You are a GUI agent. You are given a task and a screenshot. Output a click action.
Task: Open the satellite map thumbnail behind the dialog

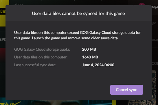tap(154, 87)
